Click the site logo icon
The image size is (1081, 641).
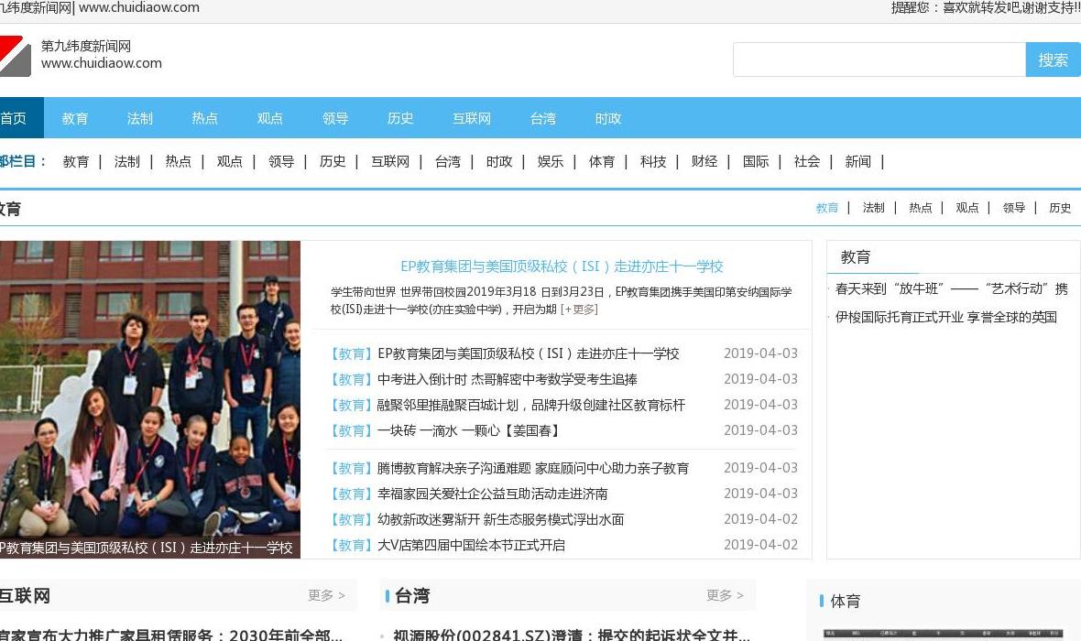16,56
